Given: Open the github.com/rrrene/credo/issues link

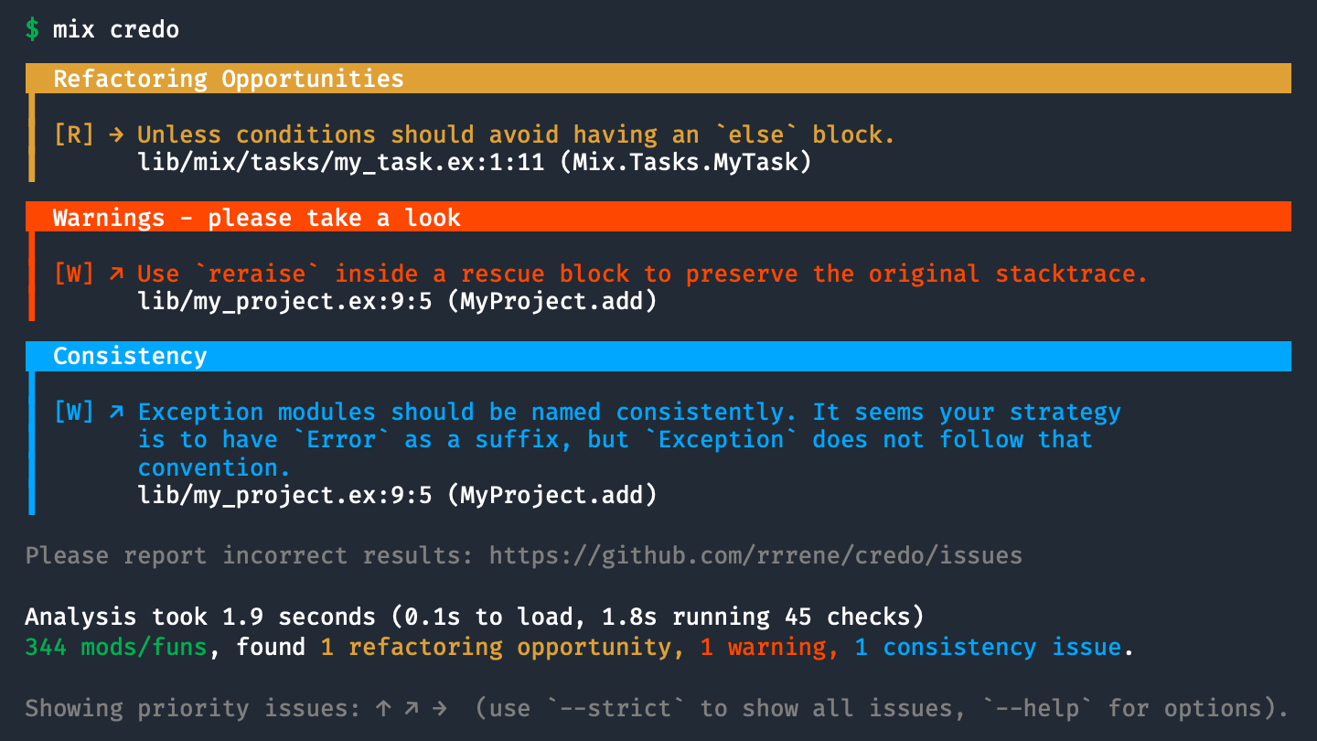Looking at the screenshot, I should [x=755, y=555].
